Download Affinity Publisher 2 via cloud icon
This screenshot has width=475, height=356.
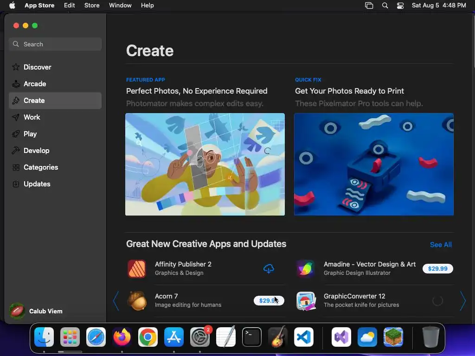[269, 268]
